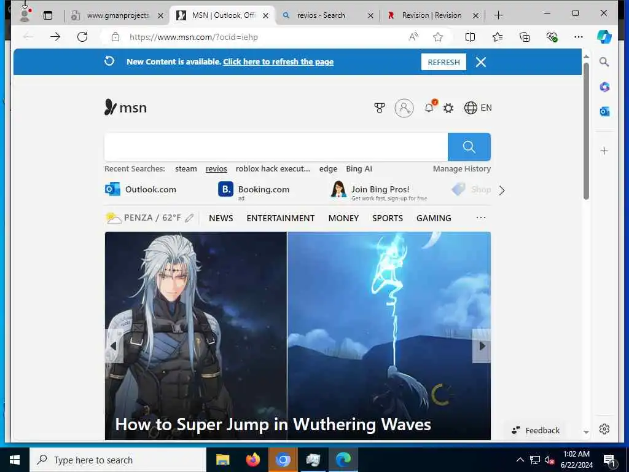
Task: Open Join Bing Pros! shortcut
Action: click(x=378, y=191)
